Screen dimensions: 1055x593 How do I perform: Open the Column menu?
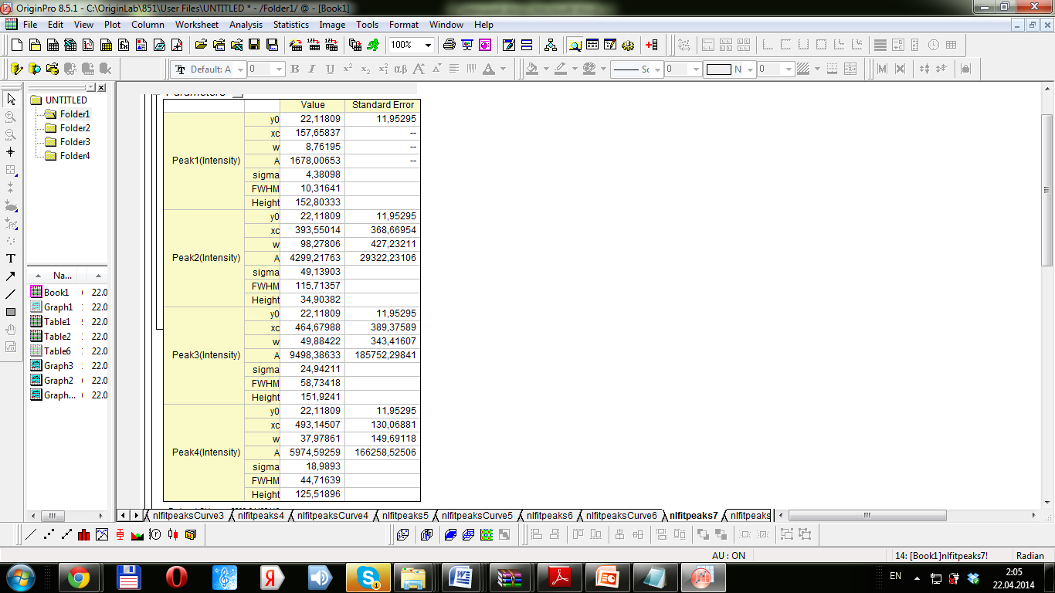tap(148, 25)
